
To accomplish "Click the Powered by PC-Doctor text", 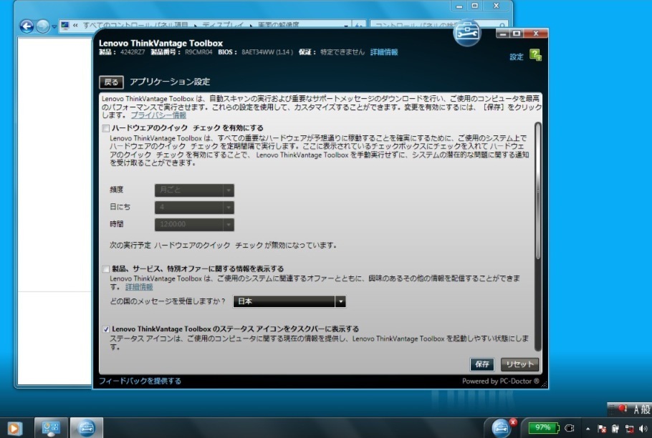I will (x=500, y=381).
